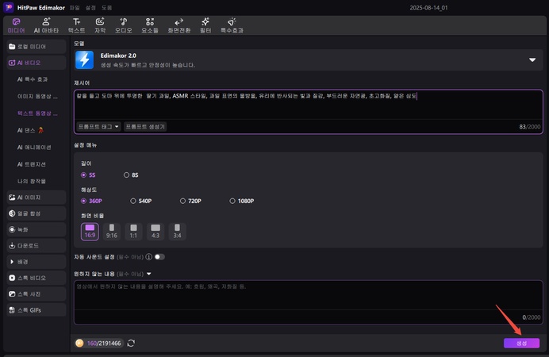Open the 프롬프트 태그 dropdown
Viewport: 549px width, 357px height.
[x=98, y=127]
